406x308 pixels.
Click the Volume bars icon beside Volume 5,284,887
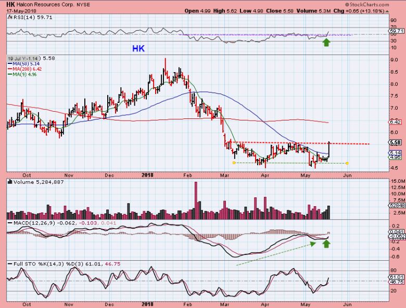point(10,182)
